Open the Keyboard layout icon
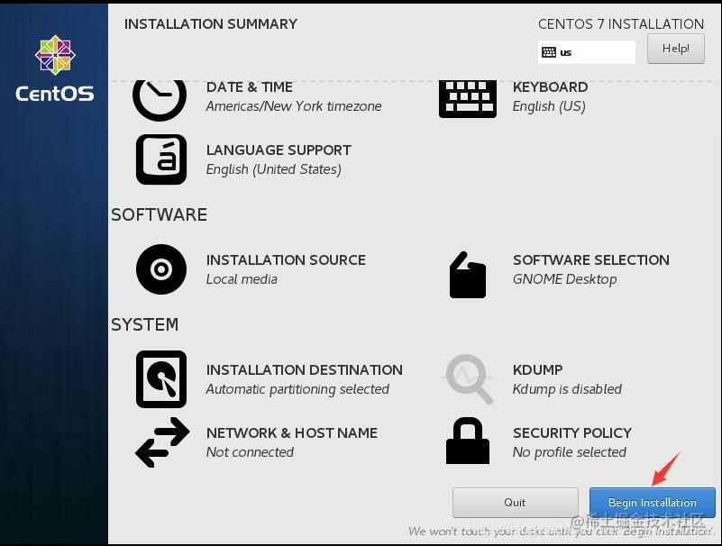Image resolution: width=722 pixels, height=546 pixels. (x=468, y=99)
